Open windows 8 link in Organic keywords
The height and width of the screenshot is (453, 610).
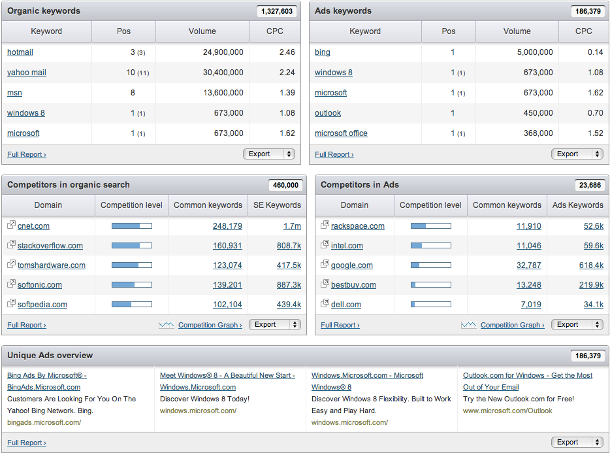click(25, 113)
